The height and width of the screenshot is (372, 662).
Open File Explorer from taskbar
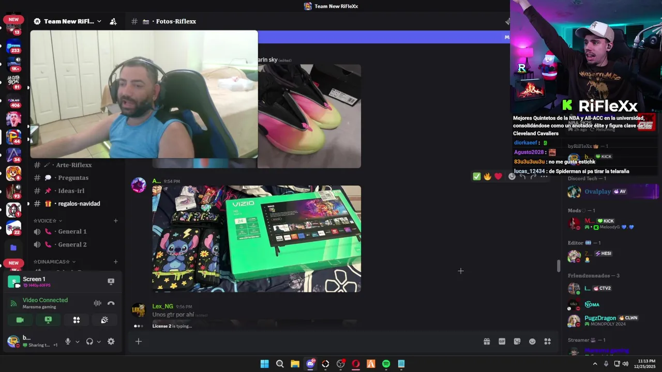[295, 364]
